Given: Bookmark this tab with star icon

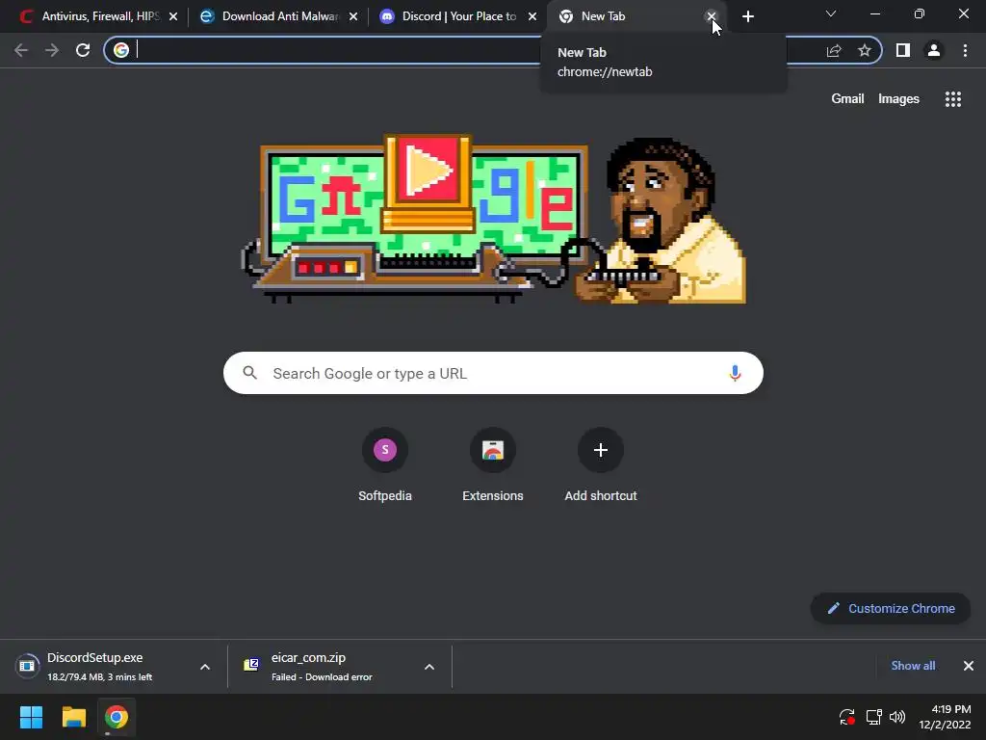Looking at the screenshot, I should click(865, 50).
